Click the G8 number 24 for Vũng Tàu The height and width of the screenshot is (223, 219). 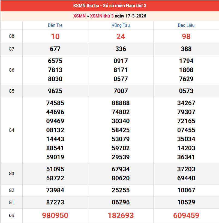click(x=121, y=36)
